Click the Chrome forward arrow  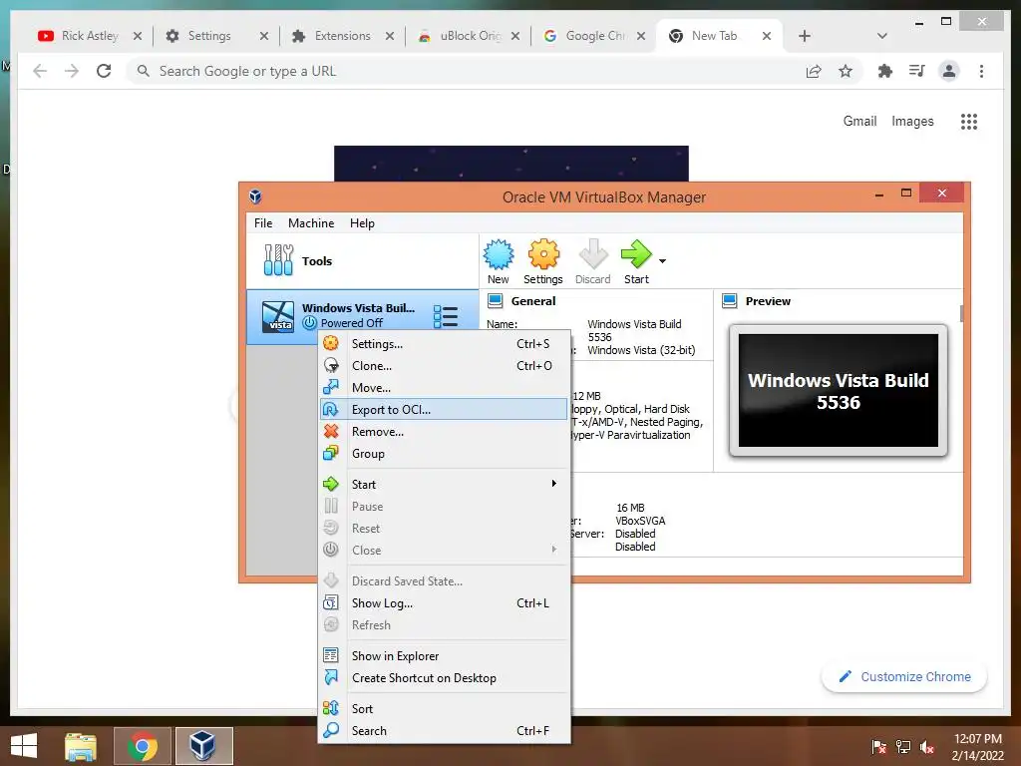pos(72,71)
